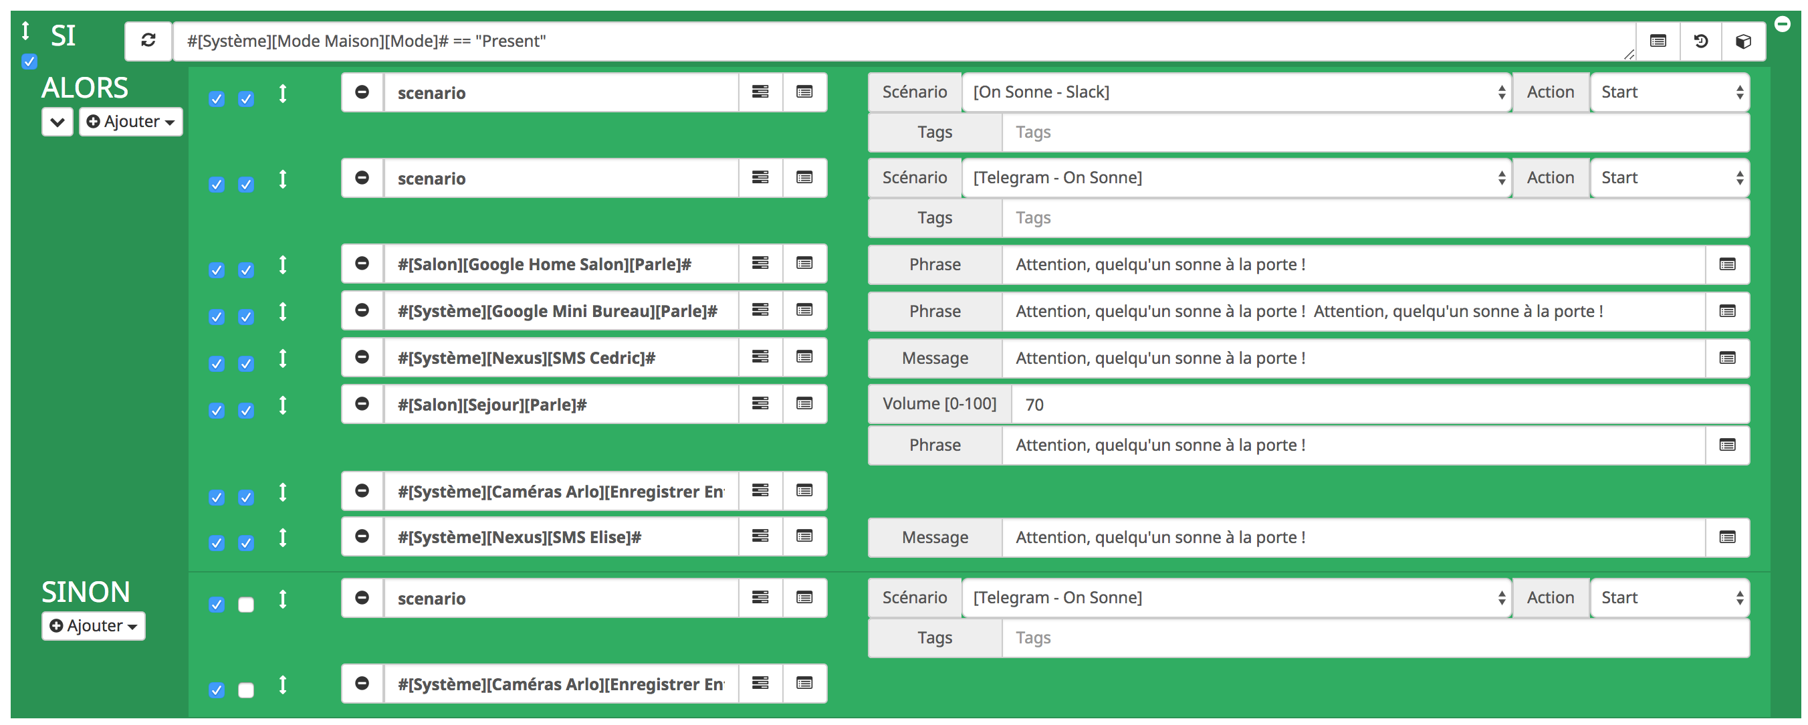The image size is (1808, 725).
Task: Open action list icon for SINON Caméras Arlo row
Action: tap(760, 683)
